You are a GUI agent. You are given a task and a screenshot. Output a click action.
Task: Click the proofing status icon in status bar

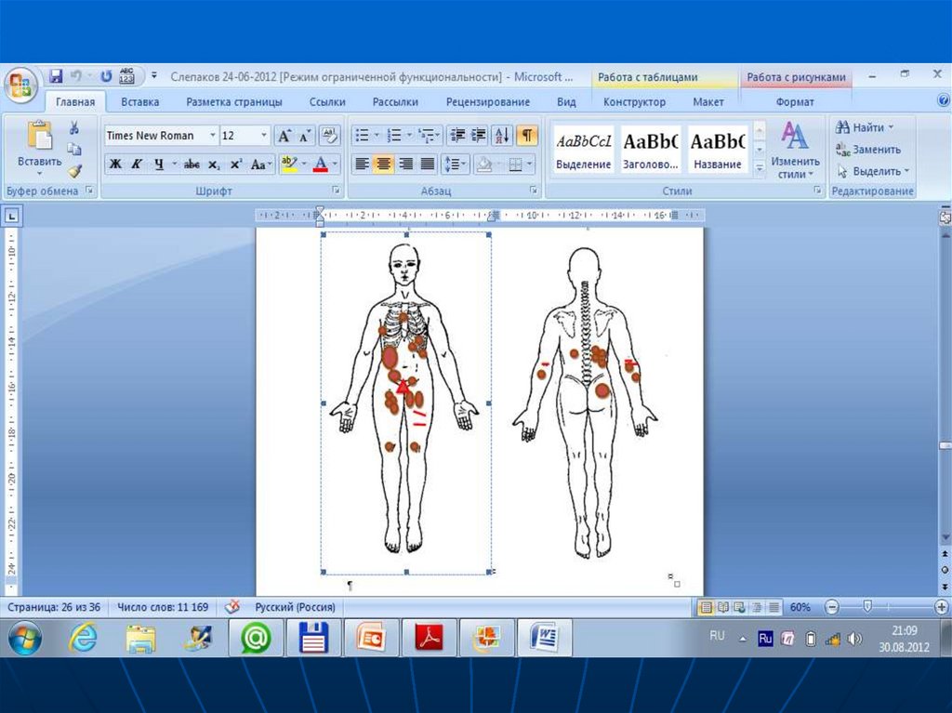[232, 607]
